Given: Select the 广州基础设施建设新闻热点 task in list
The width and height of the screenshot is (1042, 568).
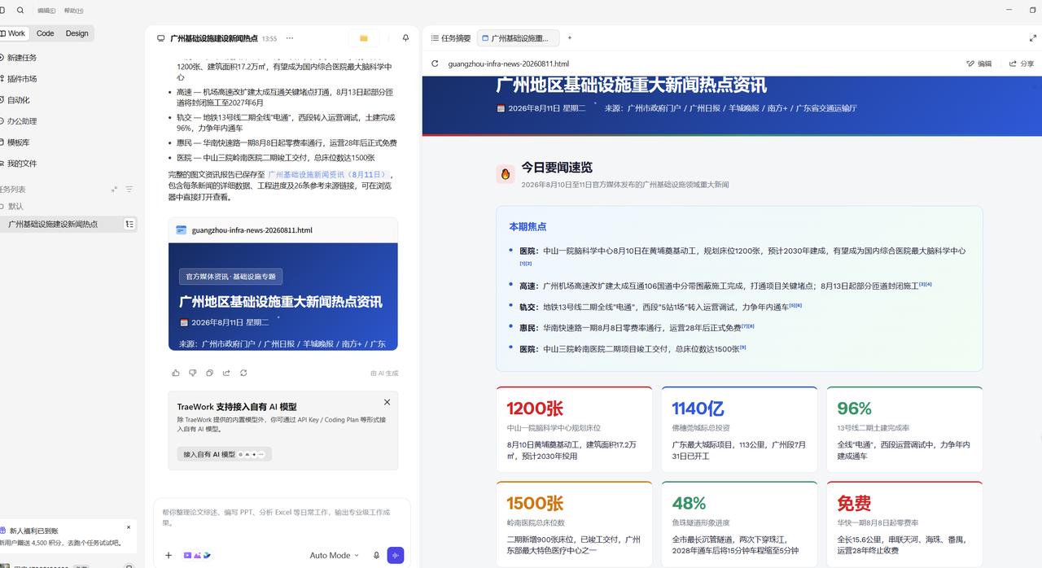Looking at the screenshot, I should coord(53,224).
